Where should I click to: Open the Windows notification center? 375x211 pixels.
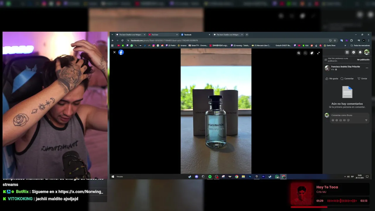tap(367, 177)
